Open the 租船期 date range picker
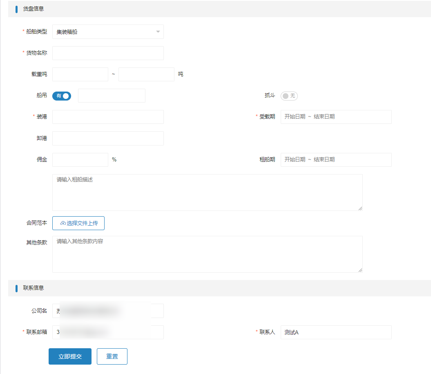 [x=336, y=160]
